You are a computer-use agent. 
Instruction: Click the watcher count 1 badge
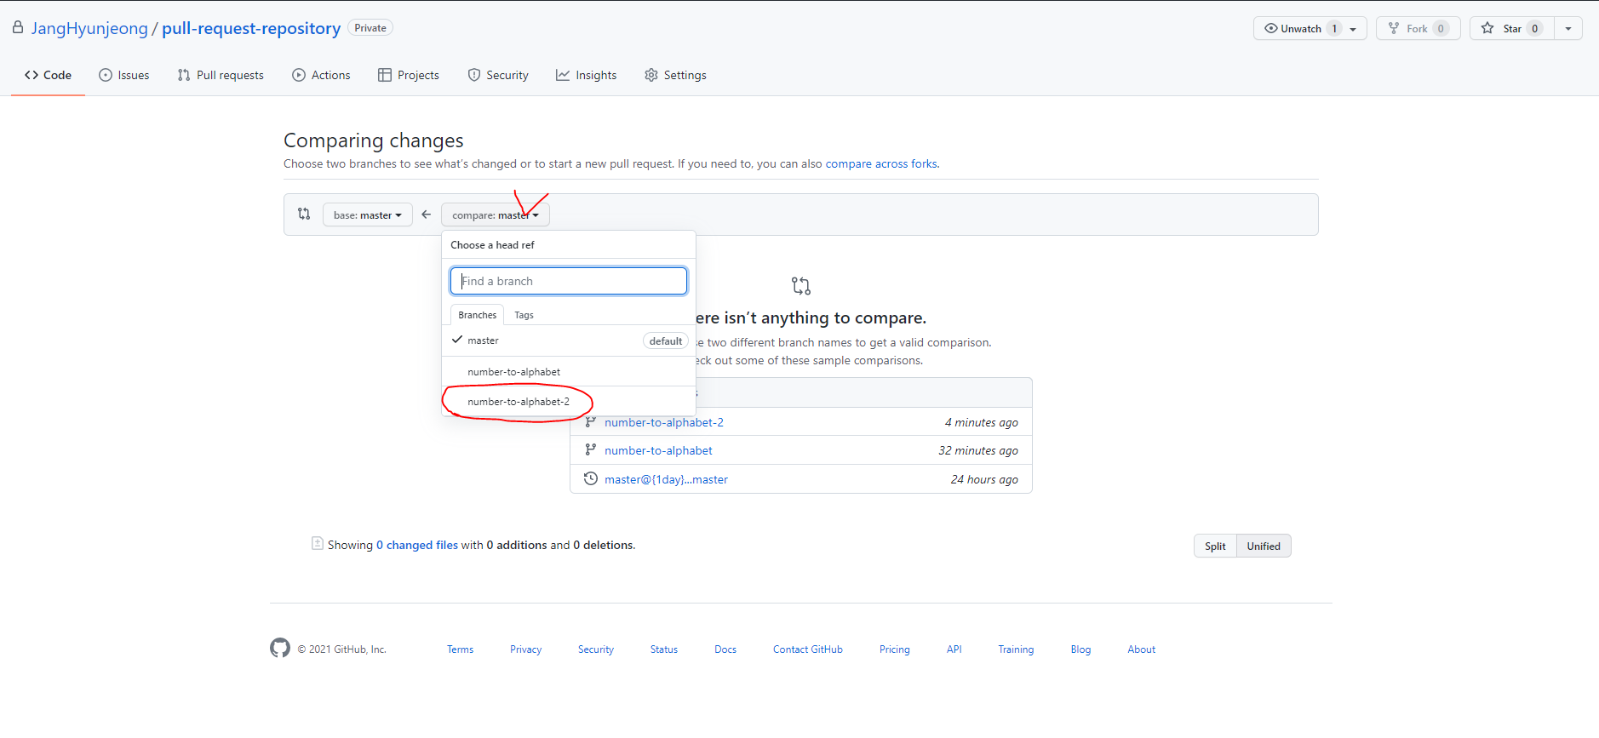pos(1334,28)
